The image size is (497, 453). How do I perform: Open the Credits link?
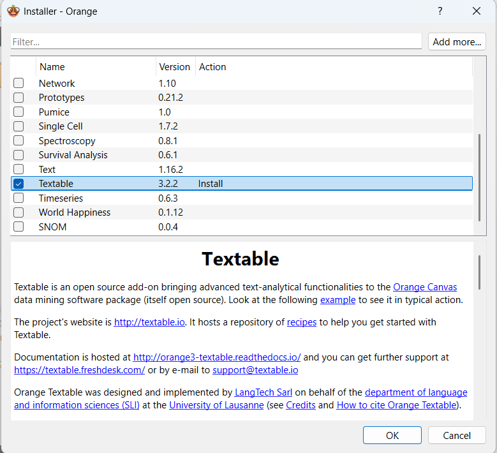tap(300, 405)
